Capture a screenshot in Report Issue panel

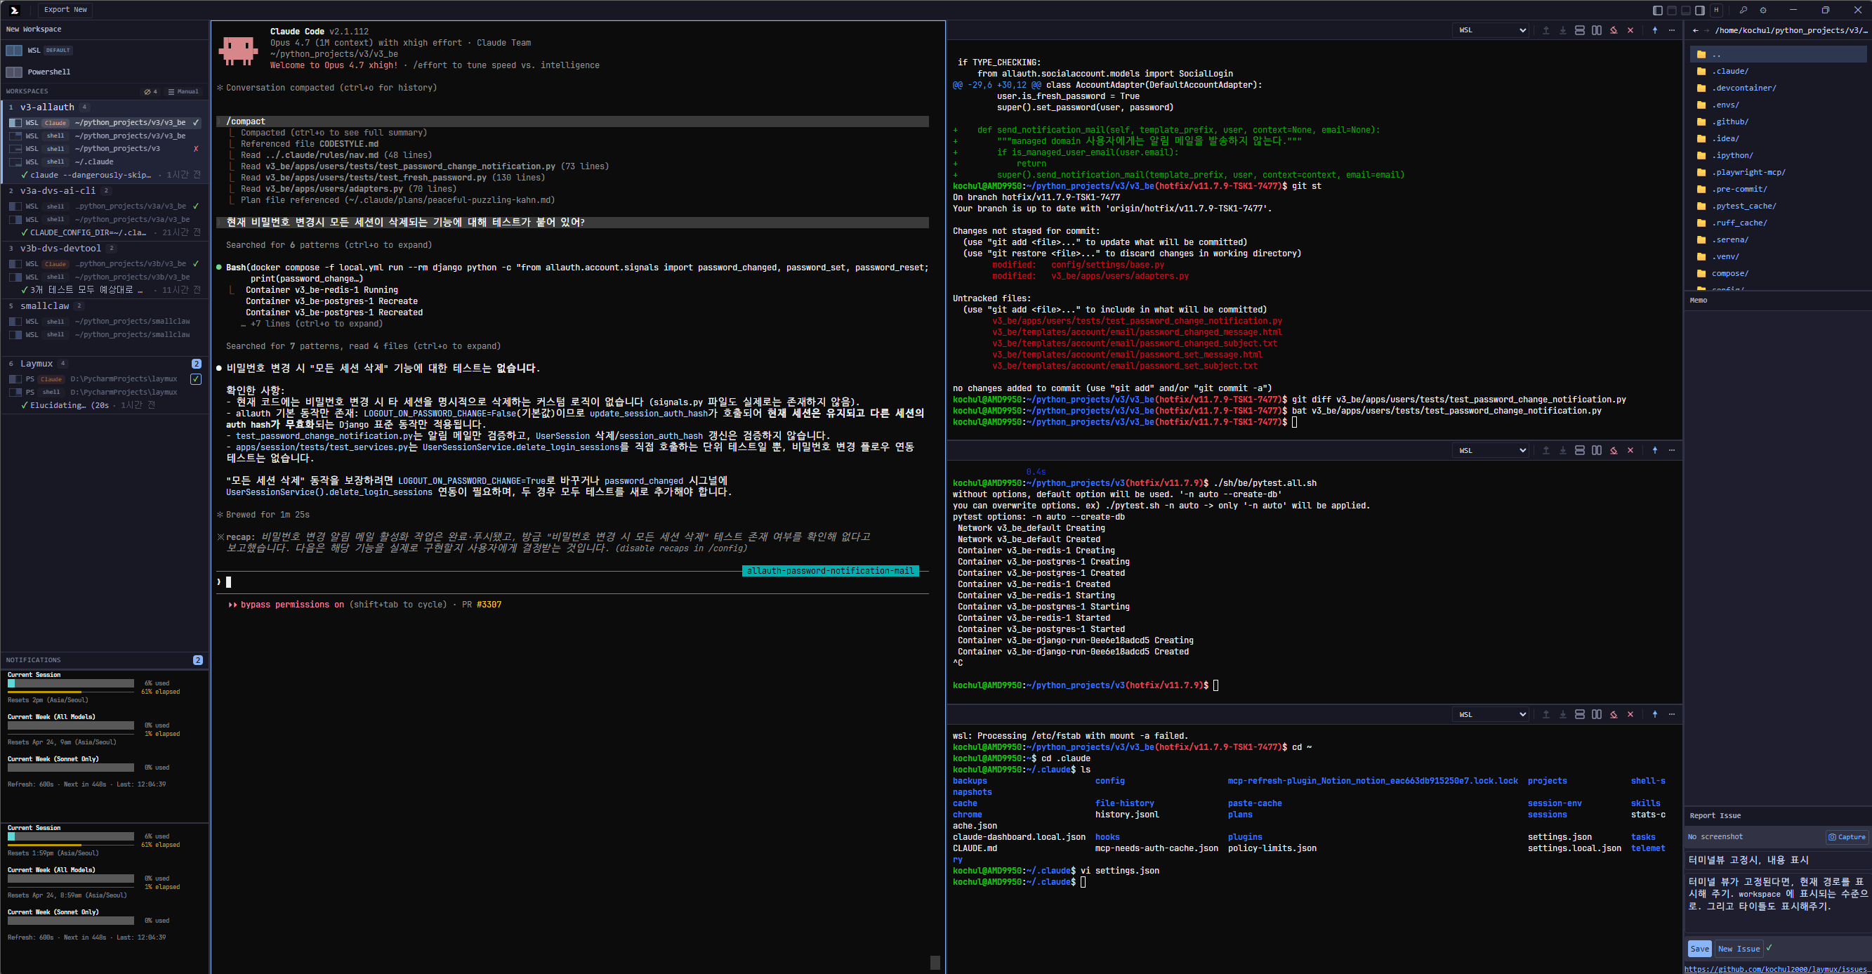(1846, 836)
